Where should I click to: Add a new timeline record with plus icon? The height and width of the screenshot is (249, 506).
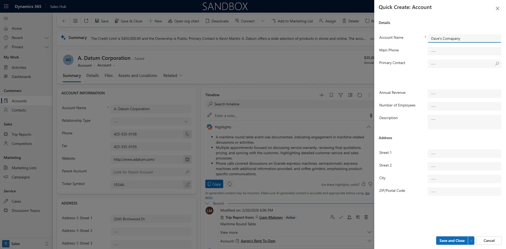(x=322, y=95)
